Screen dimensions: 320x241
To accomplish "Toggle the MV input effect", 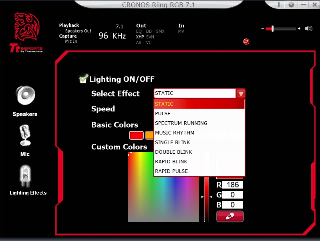I will point(181,31).
